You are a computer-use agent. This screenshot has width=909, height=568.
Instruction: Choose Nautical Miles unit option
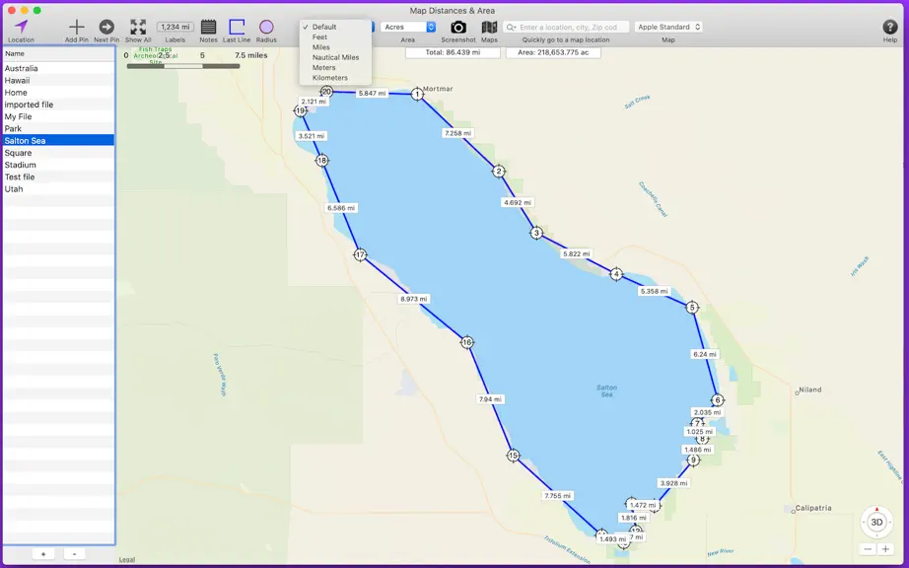pos(335,57)
